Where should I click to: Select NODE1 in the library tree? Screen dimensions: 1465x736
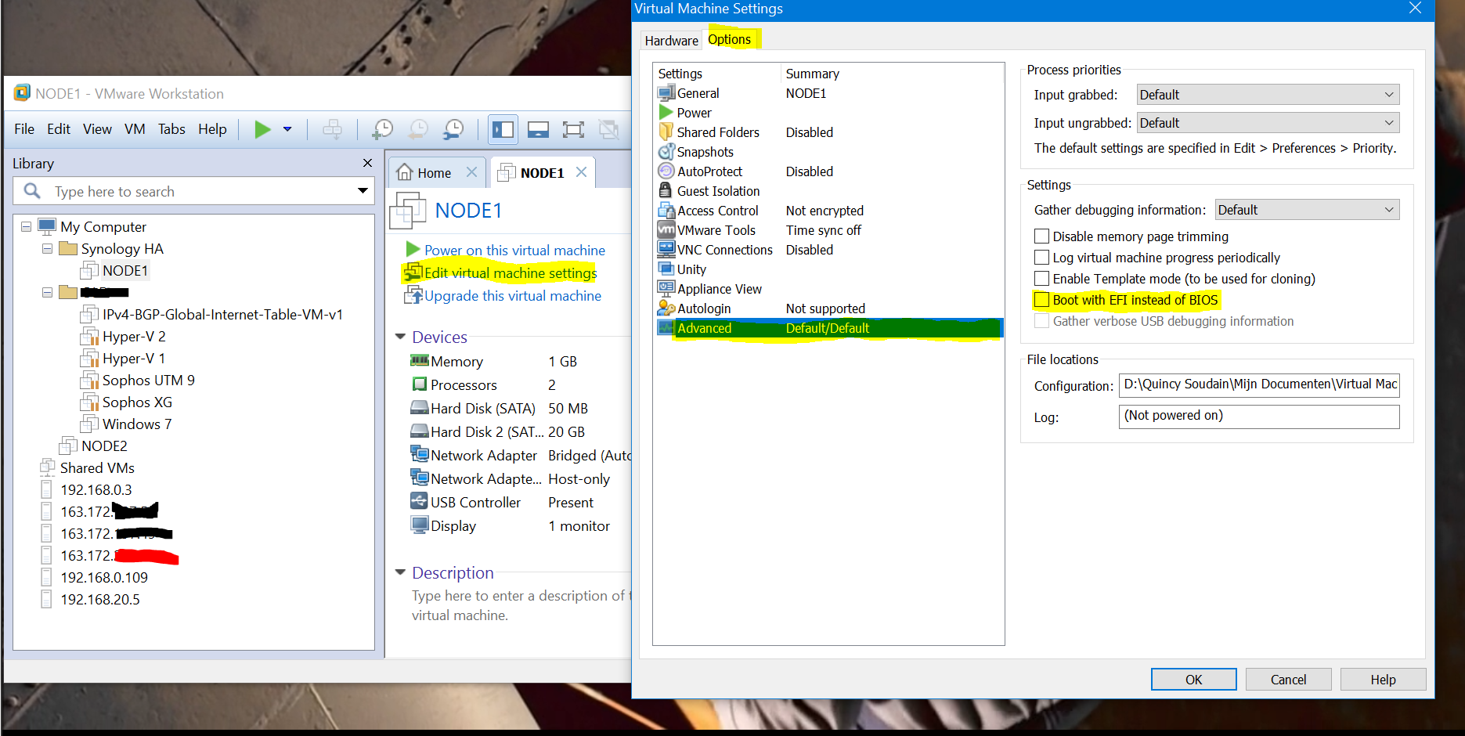(x=124, y=271)
